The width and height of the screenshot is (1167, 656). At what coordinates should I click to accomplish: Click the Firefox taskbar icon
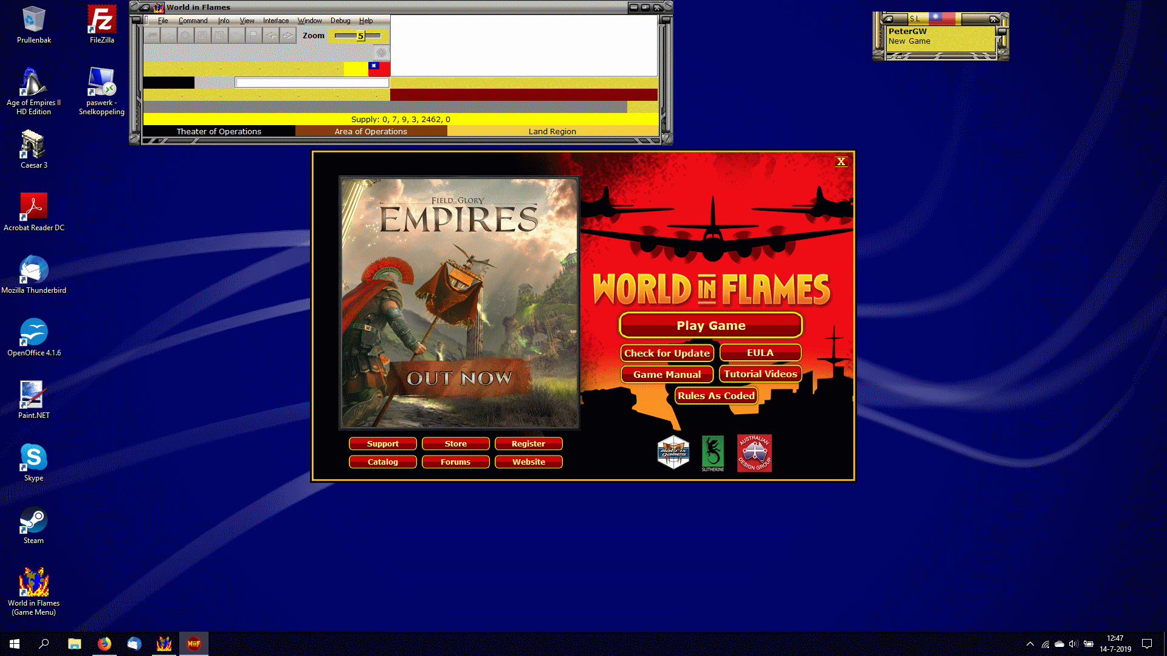pyautogui.click(x=105, y=644)
